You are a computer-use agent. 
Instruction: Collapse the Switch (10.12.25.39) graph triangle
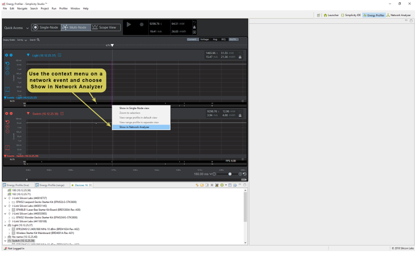pos(28,113)
